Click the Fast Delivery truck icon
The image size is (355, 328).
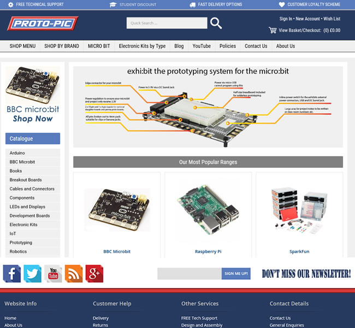click(192, 5)
